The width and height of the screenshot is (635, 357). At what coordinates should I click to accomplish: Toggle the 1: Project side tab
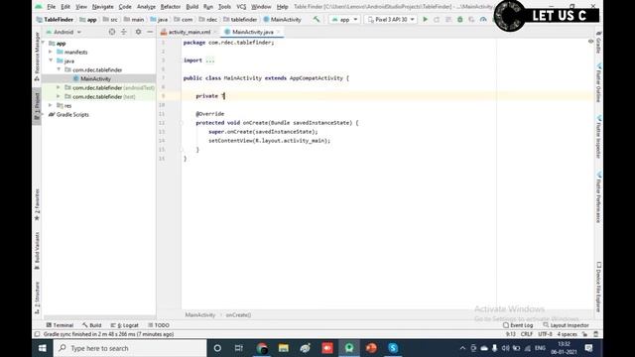(37, 106)
